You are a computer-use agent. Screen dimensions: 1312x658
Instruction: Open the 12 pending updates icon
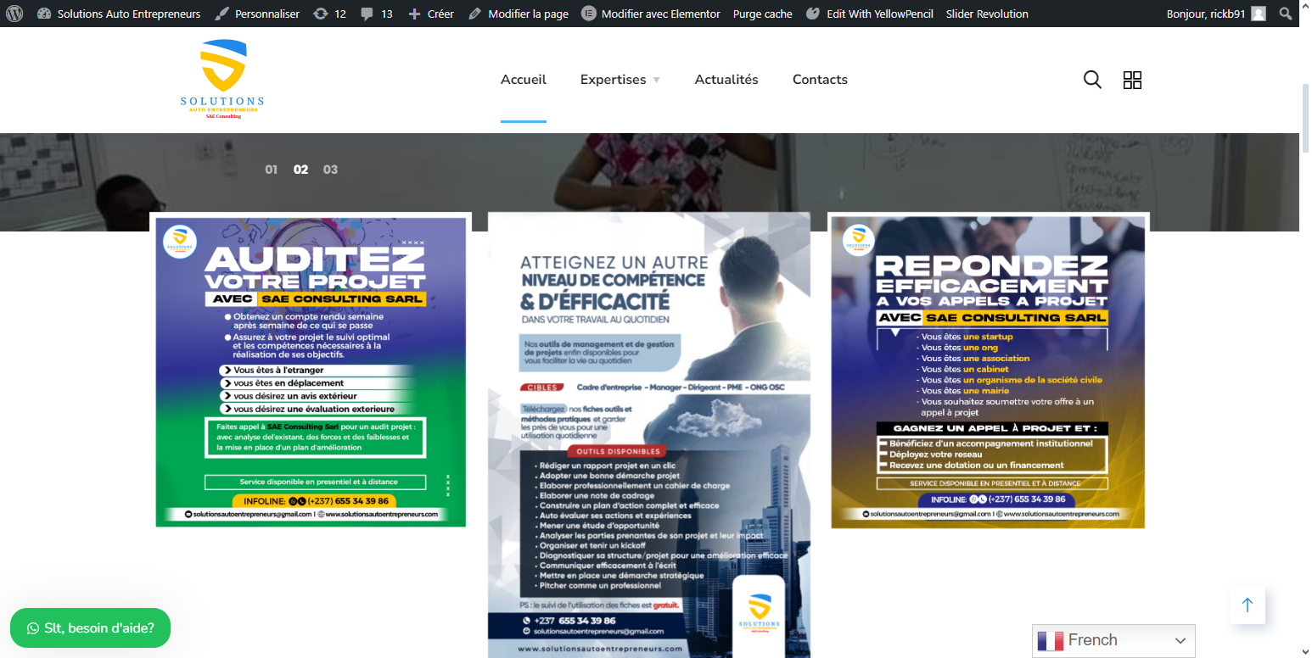pos(329,14)
